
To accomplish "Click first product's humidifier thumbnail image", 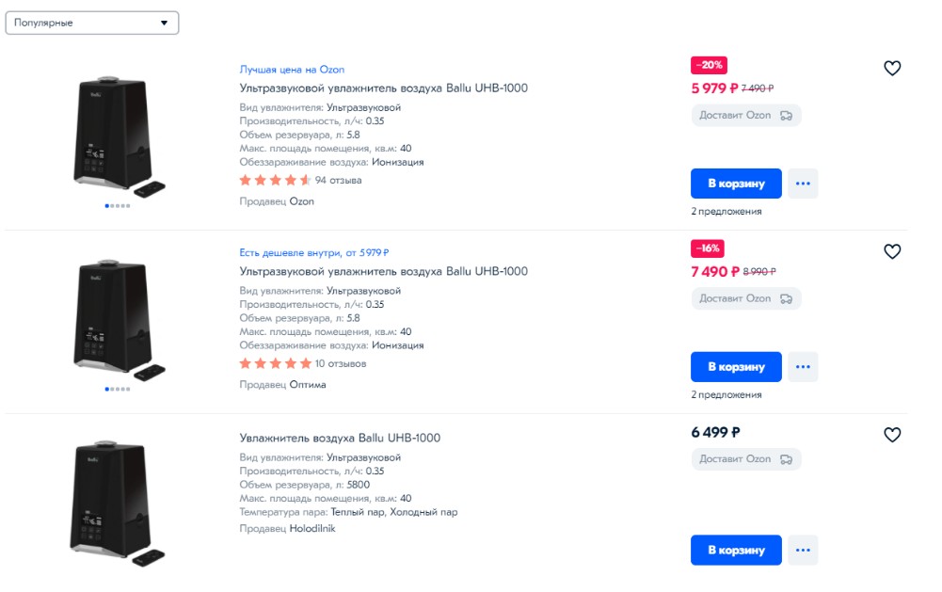I will 117,136.
